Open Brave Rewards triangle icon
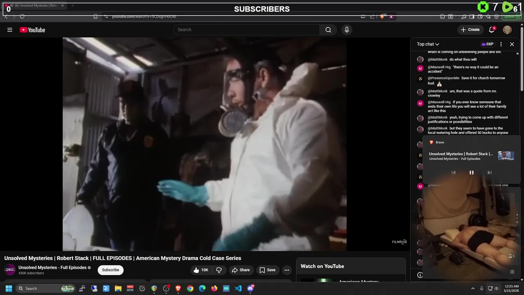This screenshot has width=524, height=295. [391, 16]
